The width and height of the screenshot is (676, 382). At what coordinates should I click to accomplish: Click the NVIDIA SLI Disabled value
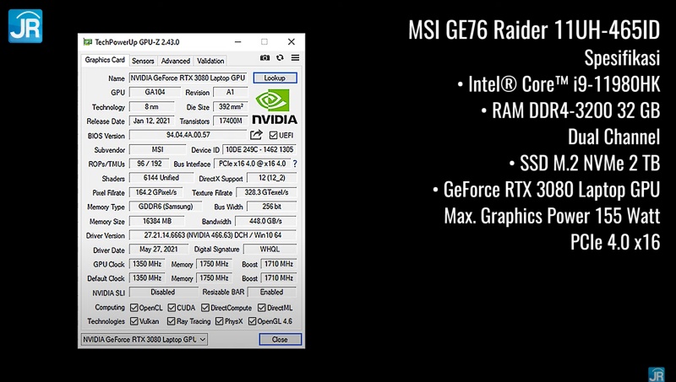pos(163,292)
